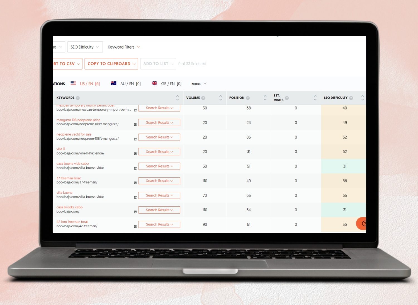This screenshot has height=305, width=418.
Task: Open external link icon for villa 11 row
Action: (135, 154)
